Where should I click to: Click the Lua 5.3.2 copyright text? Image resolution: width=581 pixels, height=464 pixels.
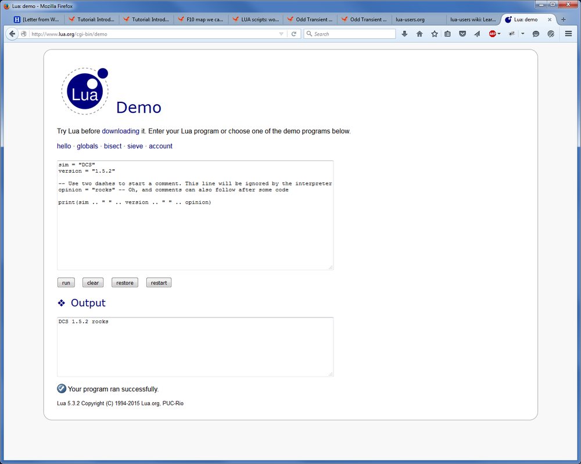click(120, 403)
